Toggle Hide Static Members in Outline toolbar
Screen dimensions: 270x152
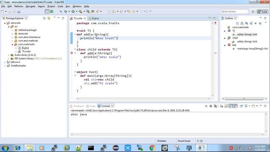[x=251, y=23]
